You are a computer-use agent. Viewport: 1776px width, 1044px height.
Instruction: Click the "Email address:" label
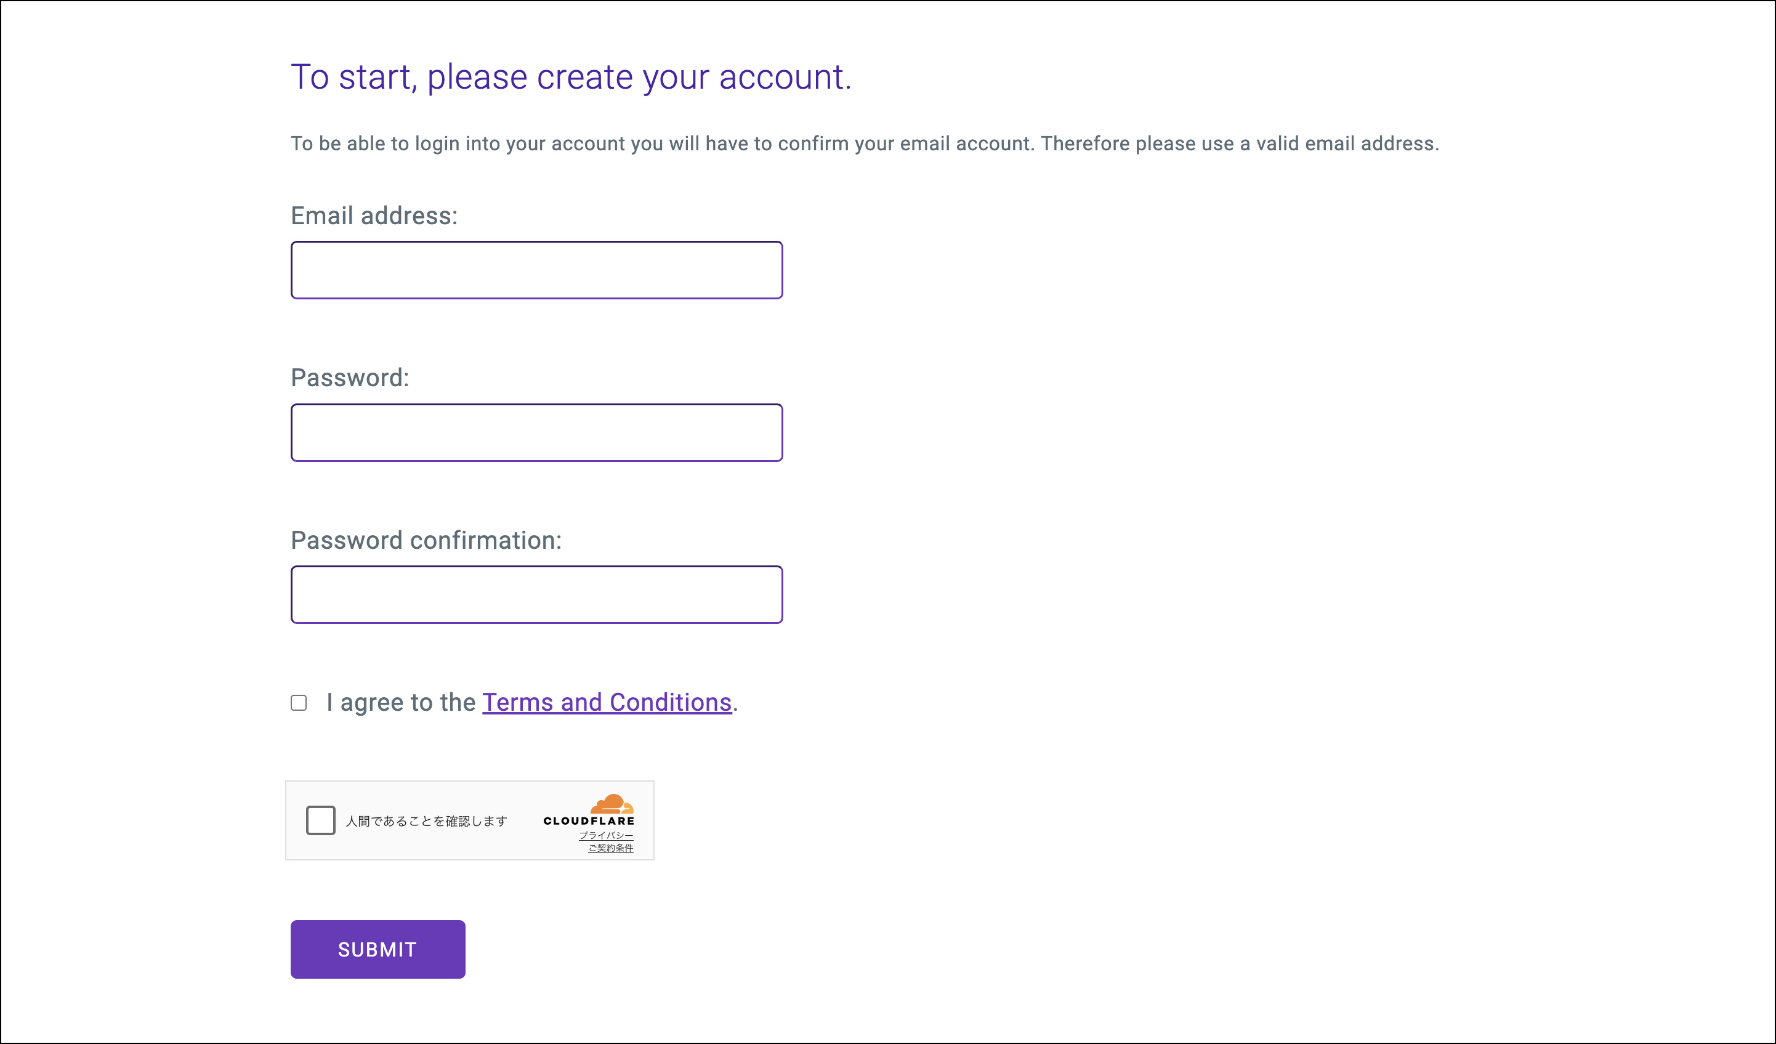tap(374, 216)
